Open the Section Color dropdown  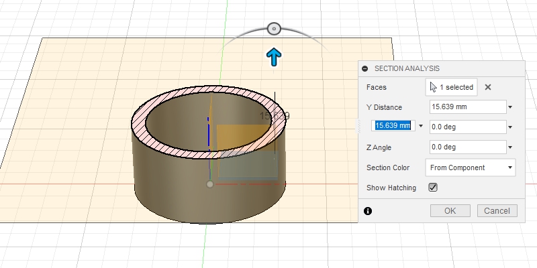470,167
